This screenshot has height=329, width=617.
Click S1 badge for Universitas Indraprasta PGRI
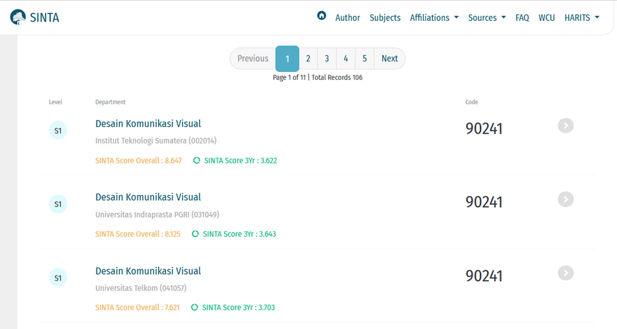58,204
